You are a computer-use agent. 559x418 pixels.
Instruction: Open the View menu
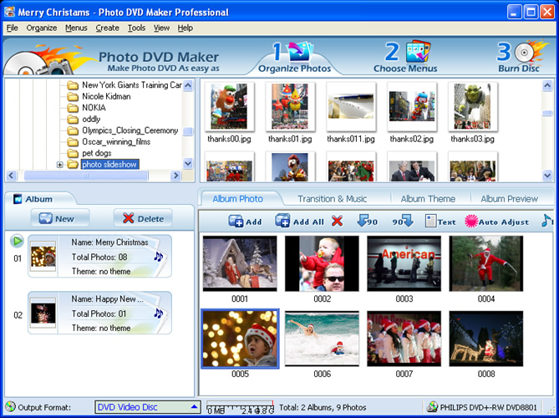click(x=161, y=28)
